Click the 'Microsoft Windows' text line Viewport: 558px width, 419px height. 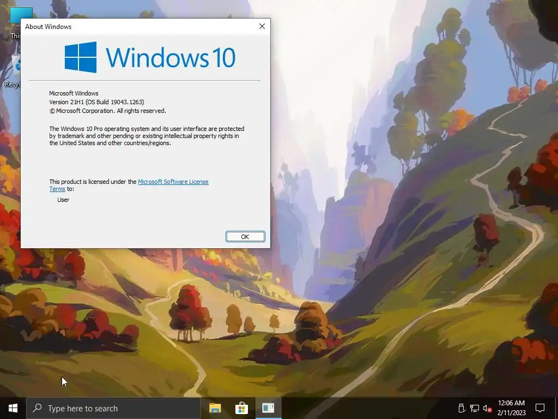pos(74,93)
